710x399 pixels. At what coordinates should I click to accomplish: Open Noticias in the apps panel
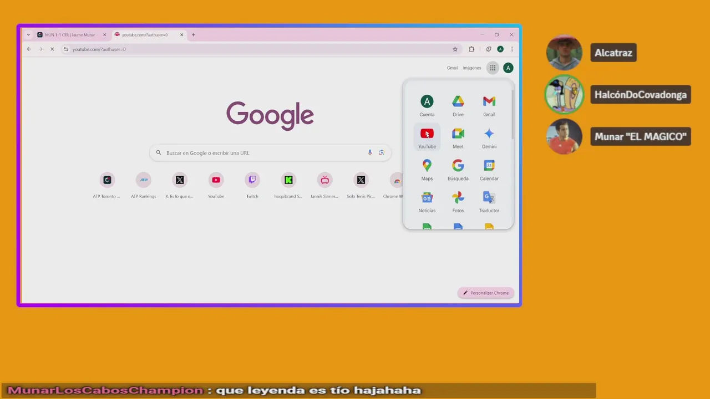point(427,202)
